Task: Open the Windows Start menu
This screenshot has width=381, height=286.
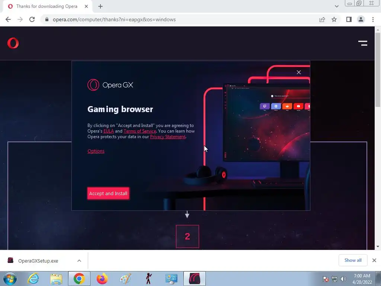Action: [x=10, y=279]
